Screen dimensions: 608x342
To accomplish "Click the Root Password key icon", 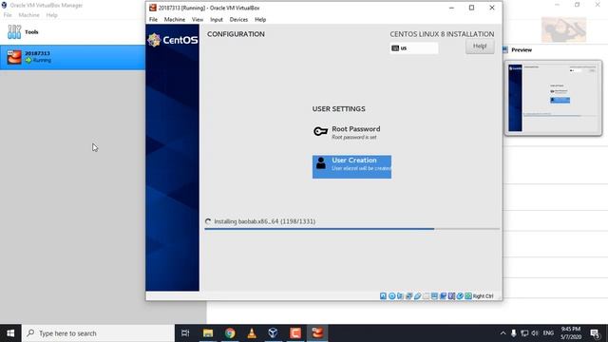I will point(320,131).
